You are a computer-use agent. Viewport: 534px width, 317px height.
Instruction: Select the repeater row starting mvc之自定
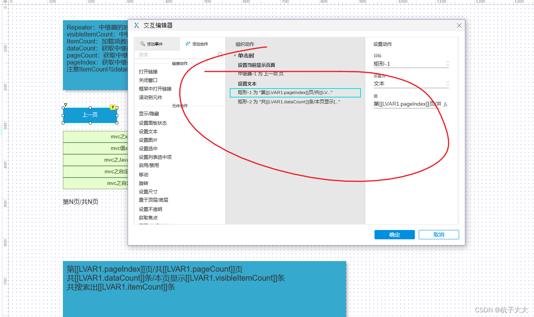pyautogui.click(x=95, y=172)
